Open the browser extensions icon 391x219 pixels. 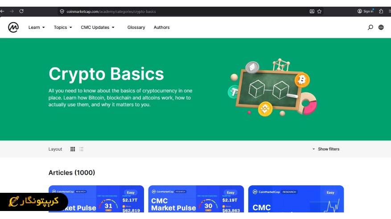tap(381, 11)
